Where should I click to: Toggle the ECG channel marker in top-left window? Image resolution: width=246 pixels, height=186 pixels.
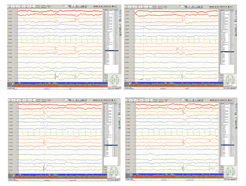[x=16, y=40]
